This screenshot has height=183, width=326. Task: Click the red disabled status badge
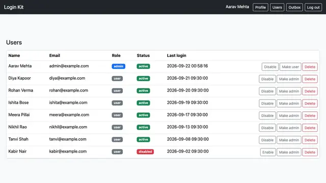145,151
